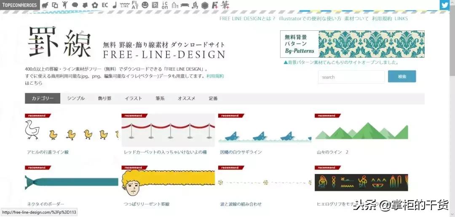The height and width of the screenshot is (217, 455).
Task: Open the blue rabbit wave line thumbnail
Action: tap(265, 130)
